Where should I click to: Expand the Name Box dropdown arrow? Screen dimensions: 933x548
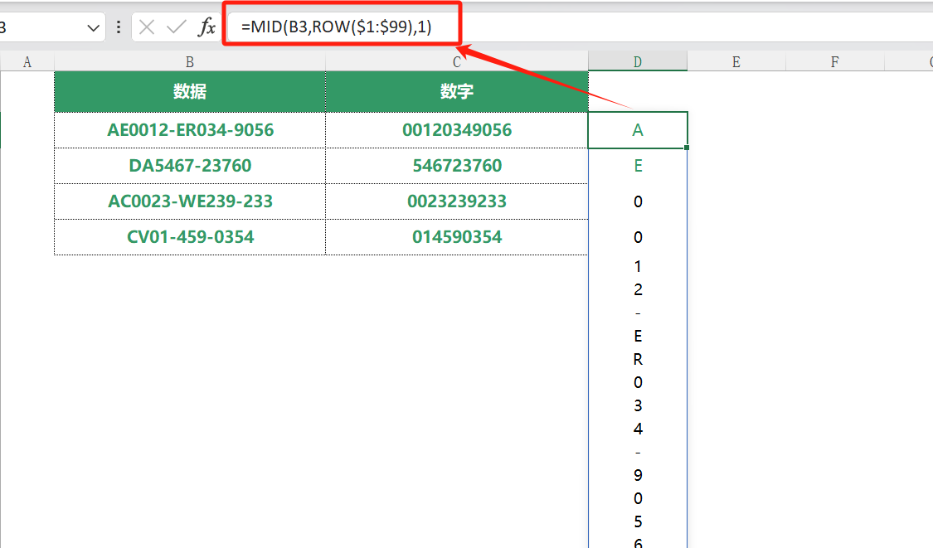93,27
